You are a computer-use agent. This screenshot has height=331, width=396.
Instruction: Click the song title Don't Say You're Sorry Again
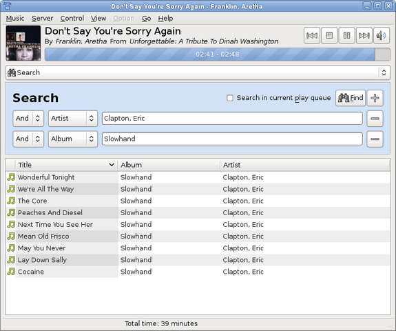113,31
